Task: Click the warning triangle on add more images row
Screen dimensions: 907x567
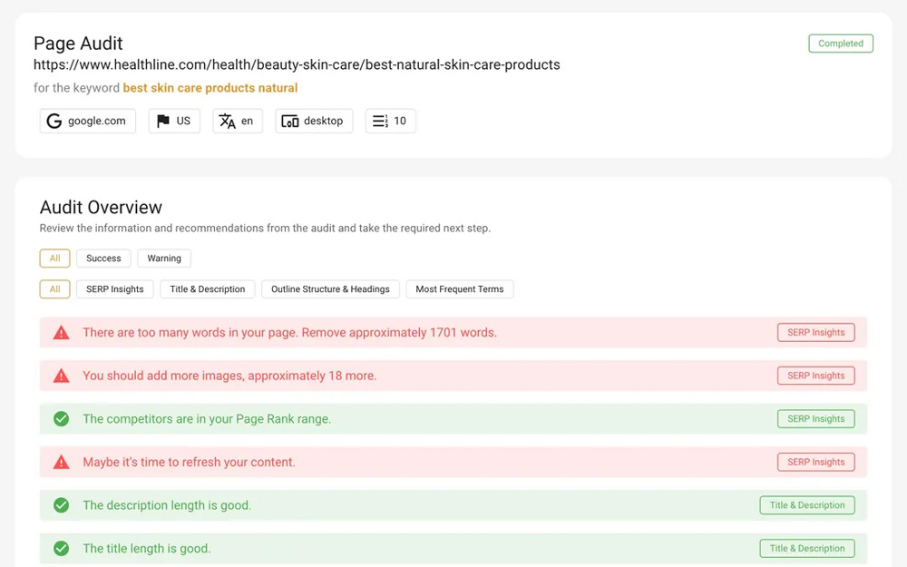Action: pyautogui.click(x=61, y=376)
